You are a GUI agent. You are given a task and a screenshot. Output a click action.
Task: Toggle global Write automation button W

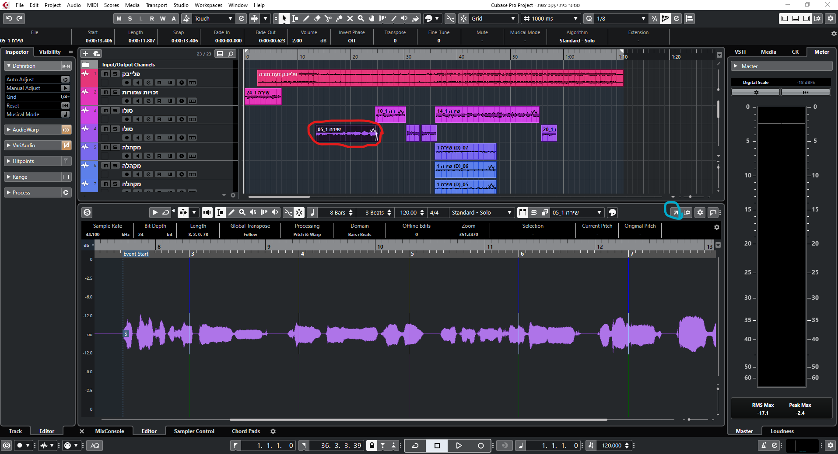click(163, 18)
